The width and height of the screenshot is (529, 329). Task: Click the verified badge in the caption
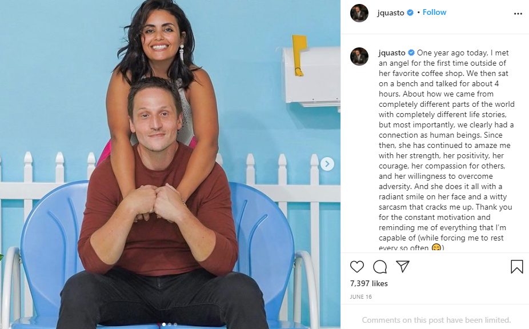[x=411, y=53]
